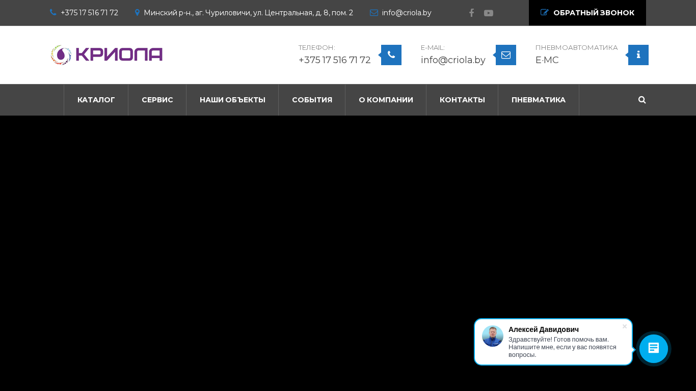Open the События menu item

(312, 100)
